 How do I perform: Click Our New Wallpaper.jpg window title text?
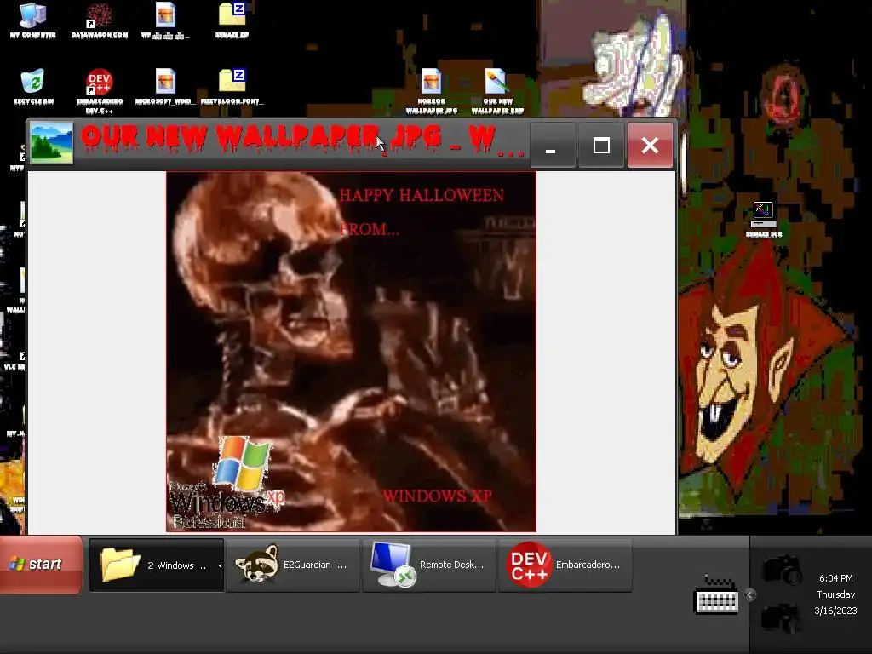301,139
